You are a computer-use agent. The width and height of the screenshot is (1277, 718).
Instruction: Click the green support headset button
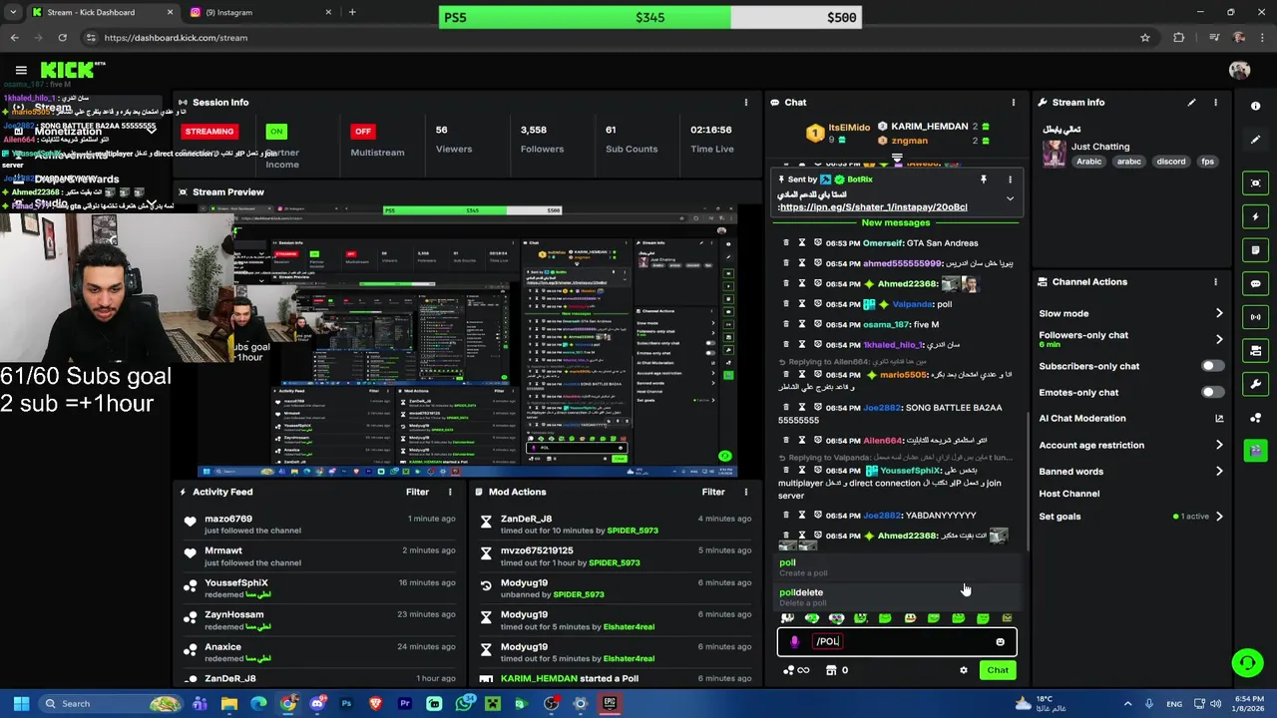(x=1246, y=662)
